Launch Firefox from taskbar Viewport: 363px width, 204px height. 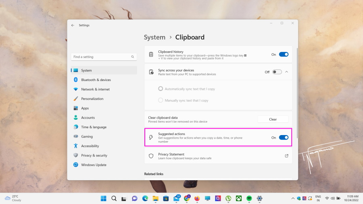197,198
